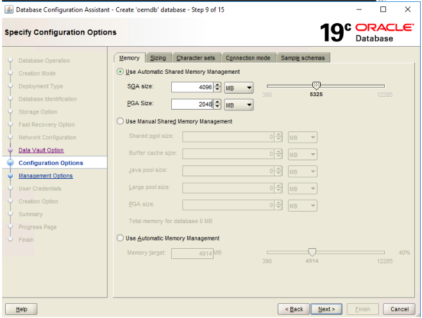Click into the PGA Size field
This screenshot has height=318, width=422.
[192, 104]
